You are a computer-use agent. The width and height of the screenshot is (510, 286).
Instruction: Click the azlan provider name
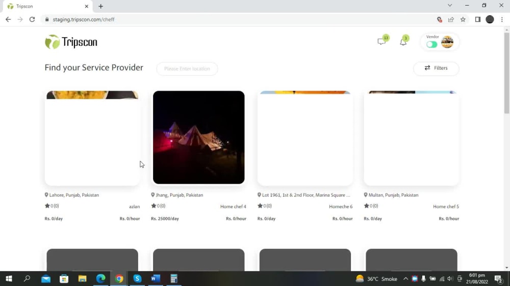coord(134,207)
